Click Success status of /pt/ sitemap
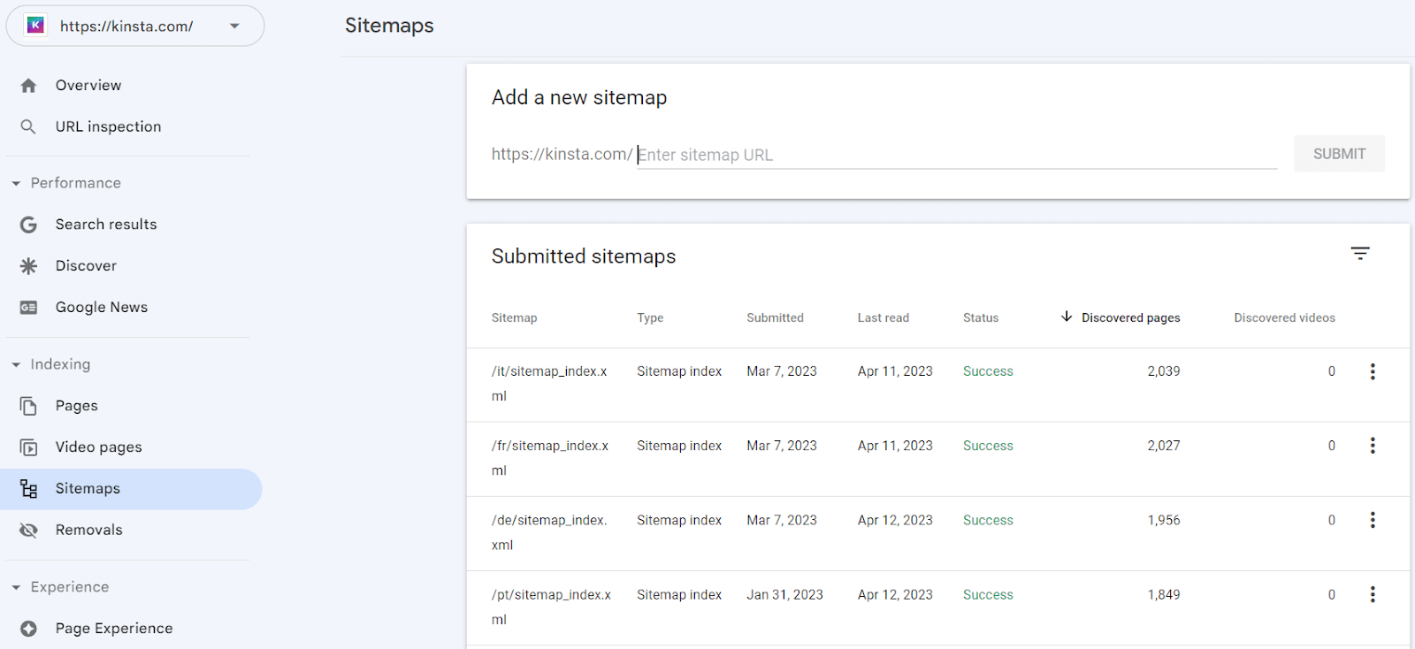 pyautogui.click(x=988, y=594)
